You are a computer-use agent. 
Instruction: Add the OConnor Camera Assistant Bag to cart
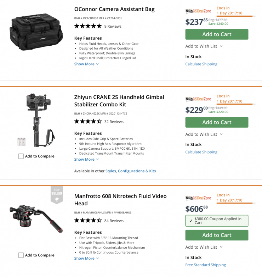click(x=217, y=34)
